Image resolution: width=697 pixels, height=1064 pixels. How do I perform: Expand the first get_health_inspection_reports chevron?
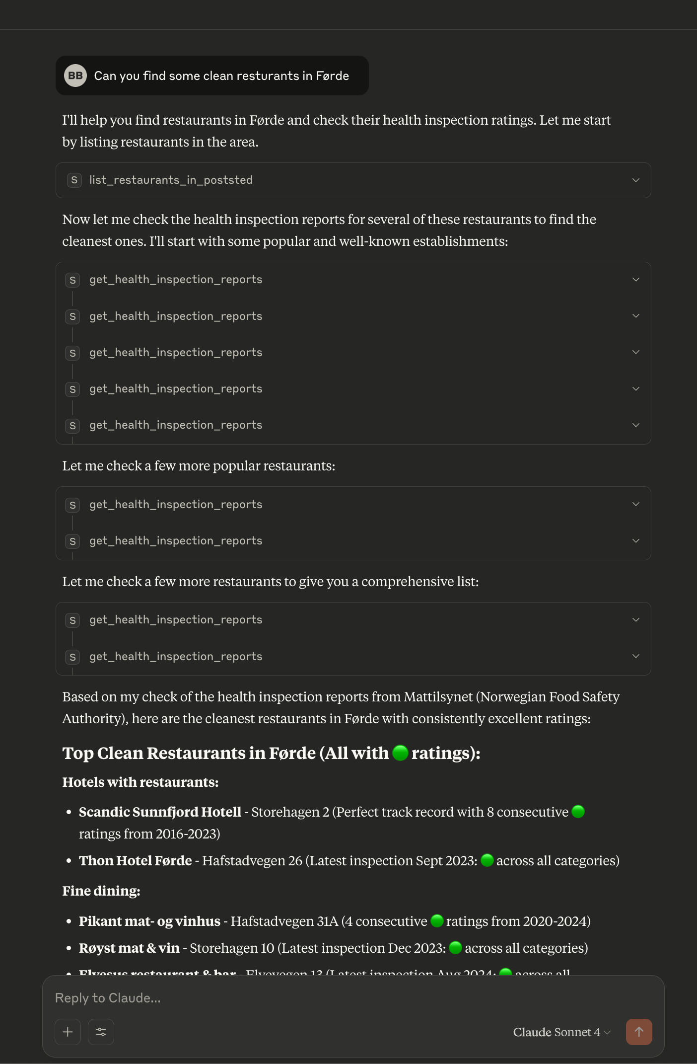point(635,280)
